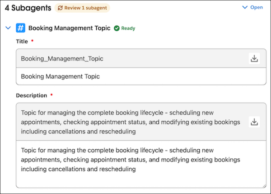The width and height of the screenshot is (271, 194).
Task: Edit the Booking Management Topic title field
Action: (141, 76)
